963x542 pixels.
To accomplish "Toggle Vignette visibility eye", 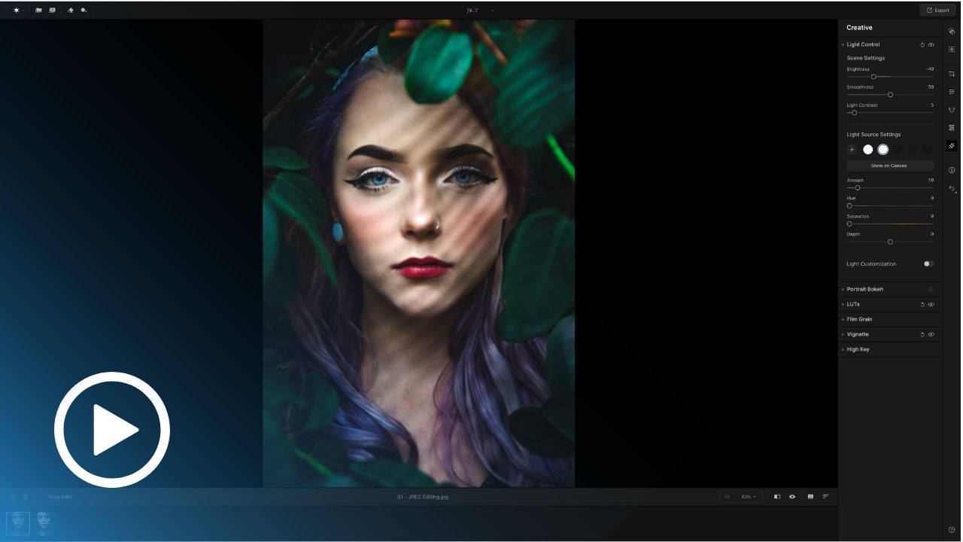I will pyautogui.click(x=931, y=335).
